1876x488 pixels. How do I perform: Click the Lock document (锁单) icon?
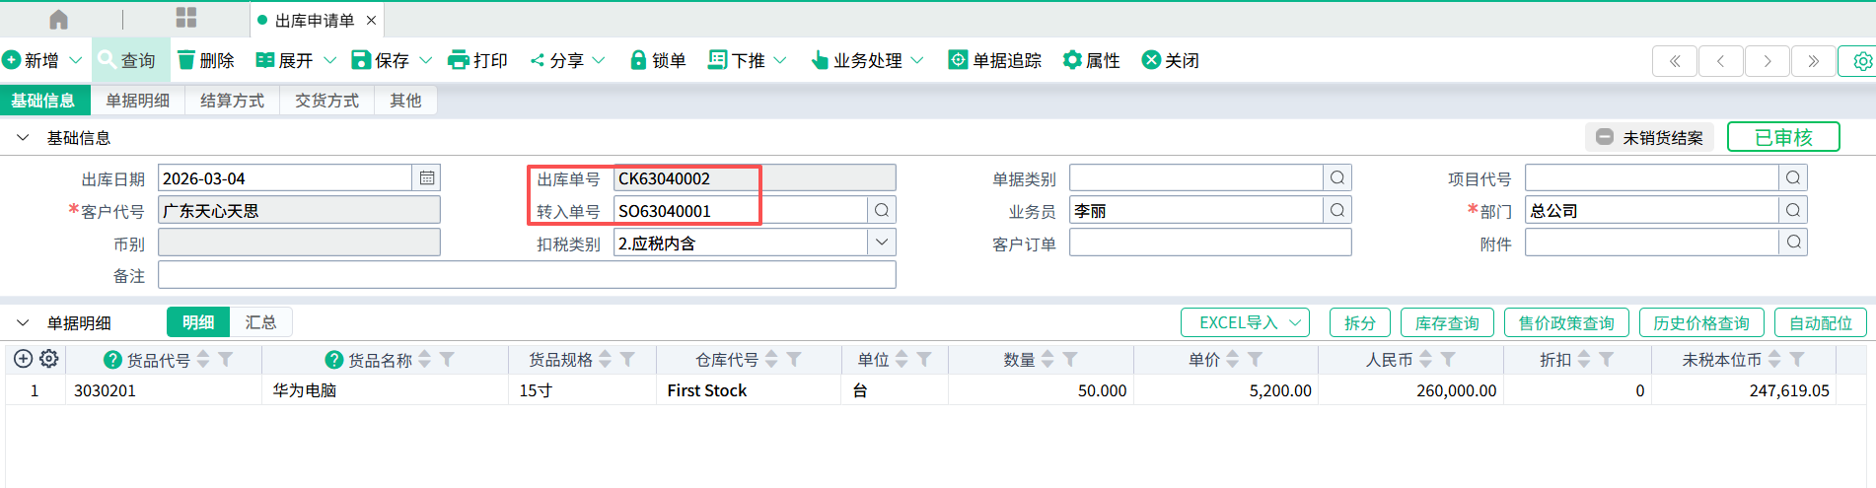[638, 60]
